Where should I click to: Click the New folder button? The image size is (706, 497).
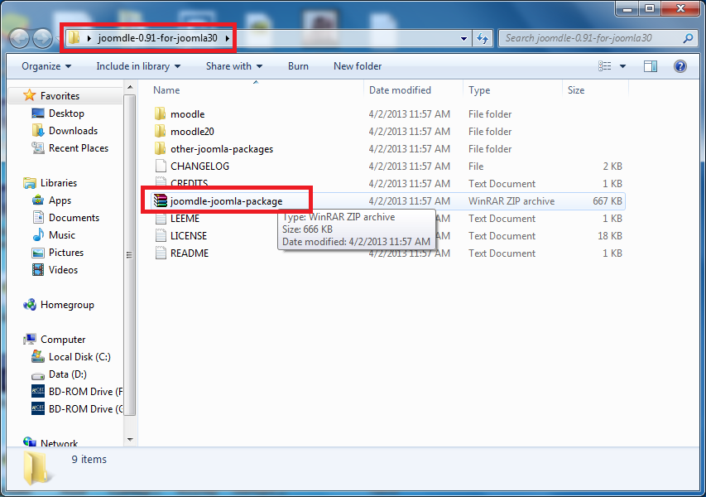tap(358, 66)
